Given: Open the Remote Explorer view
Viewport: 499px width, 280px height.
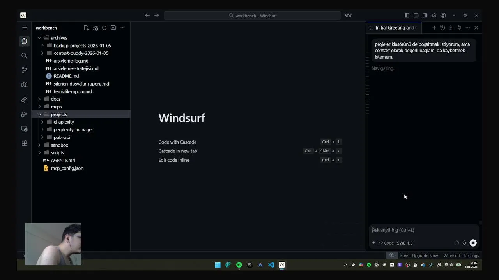Looking at the screenshot, I should [x=24, y=129].
